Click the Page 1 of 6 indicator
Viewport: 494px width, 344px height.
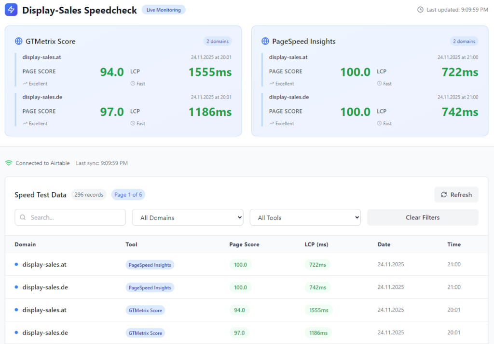[128, 195]
